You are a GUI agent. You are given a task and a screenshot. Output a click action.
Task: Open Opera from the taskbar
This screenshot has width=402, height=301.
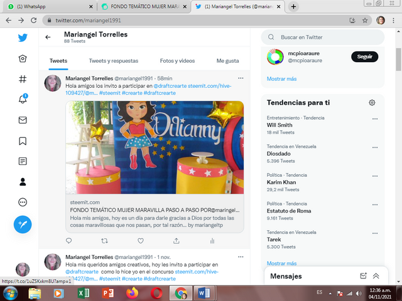click(x=156, y=293)
